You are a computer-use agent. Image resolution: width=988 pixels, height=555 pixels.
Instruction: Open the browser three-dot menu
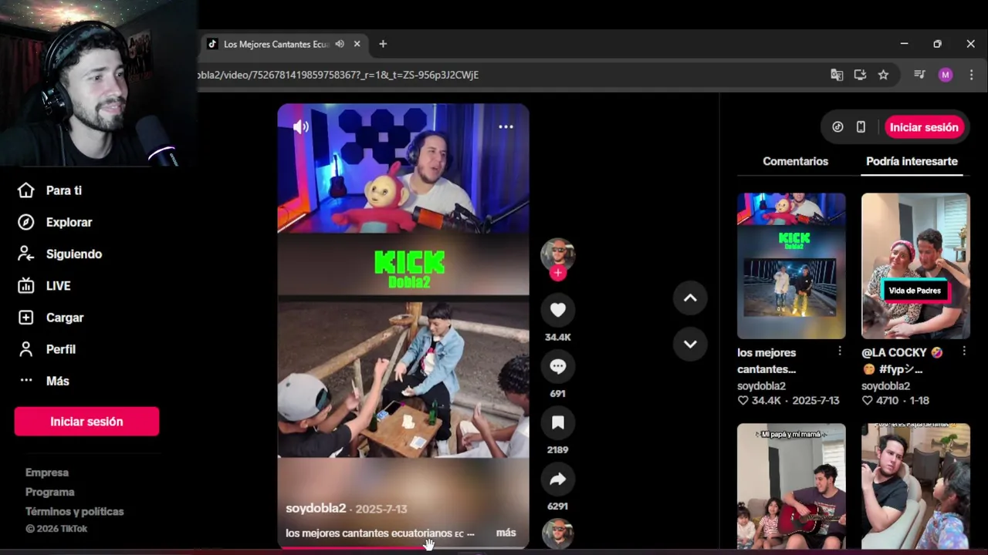coord(972,75)
